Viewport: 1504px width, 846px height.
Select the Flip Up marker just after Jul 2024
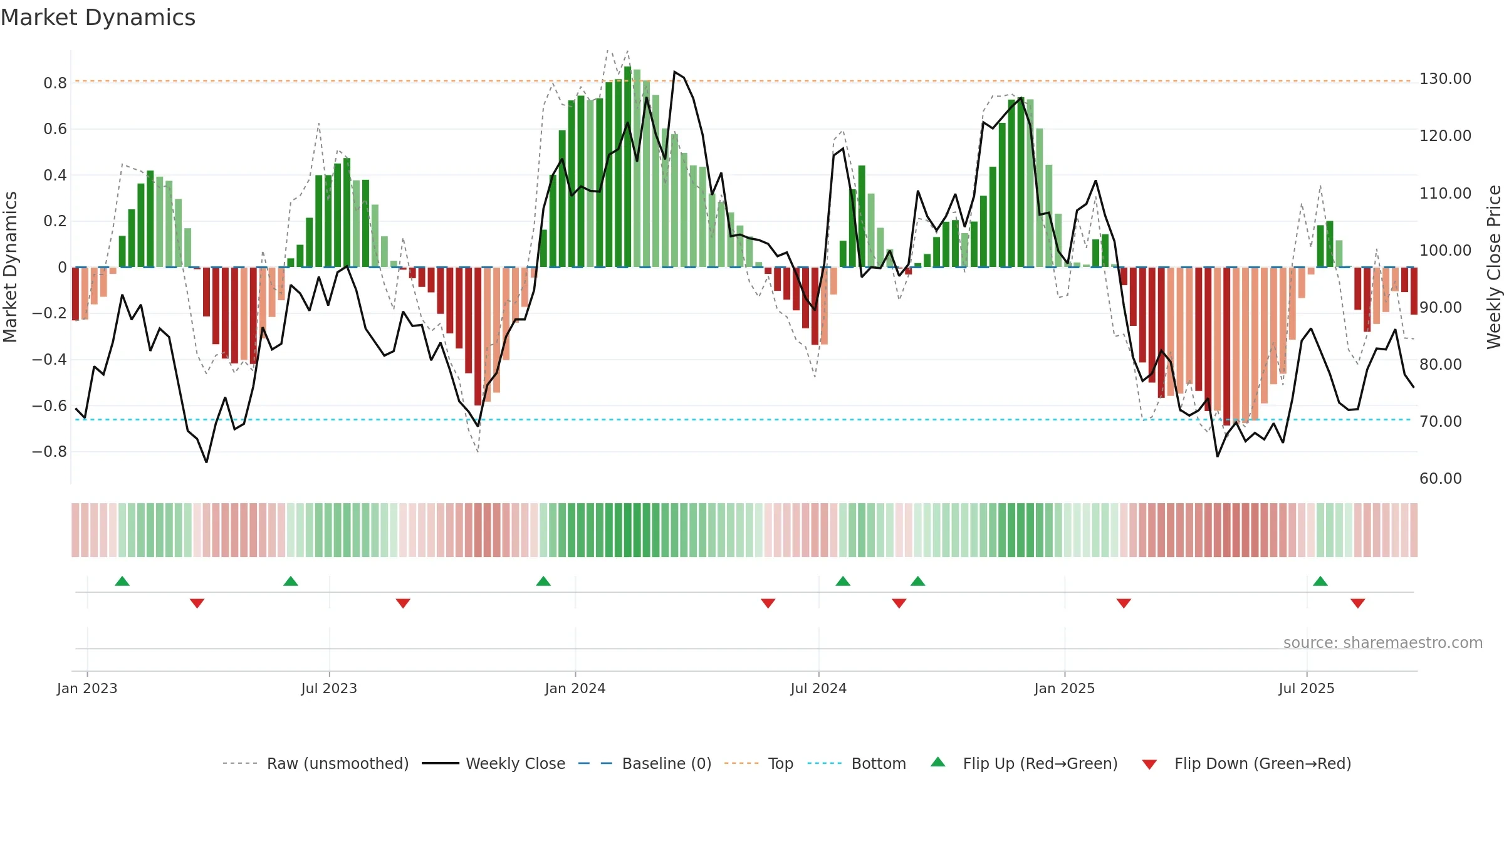(843, 581)
